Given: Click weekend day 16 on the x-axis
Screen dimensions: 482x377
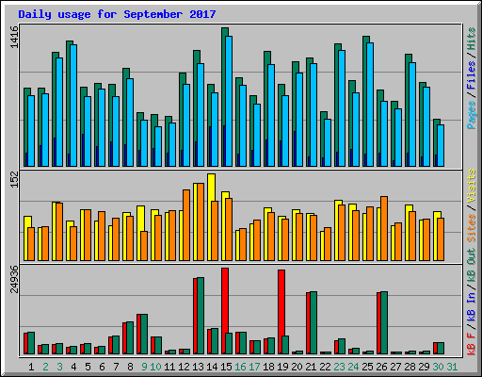Looking at the screenshot, I should [240, 367].
